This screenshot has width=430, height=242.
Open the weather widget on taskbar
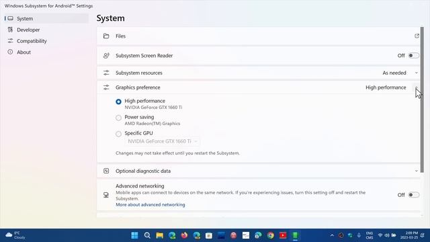tap(15, 235)
